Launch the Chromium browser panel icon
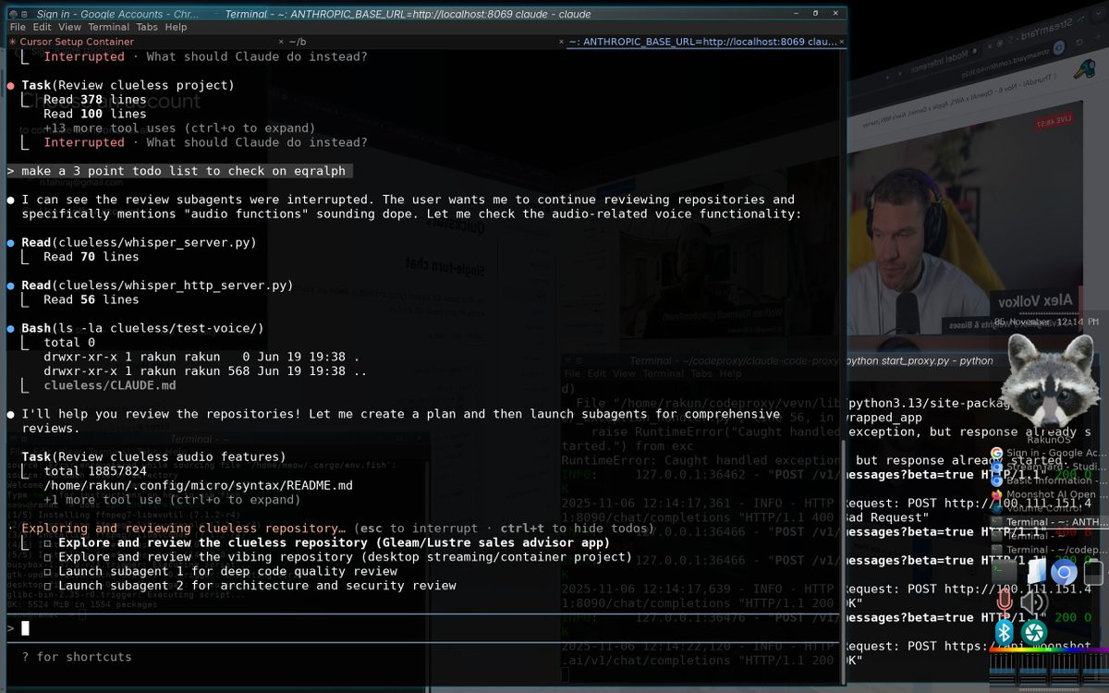1109x693 pixels. (x=1065, y=572)
